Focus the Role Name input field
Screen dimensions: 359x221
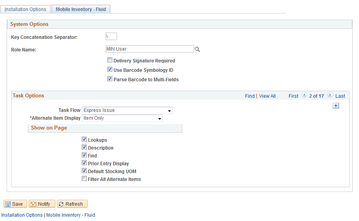point(150,49)
